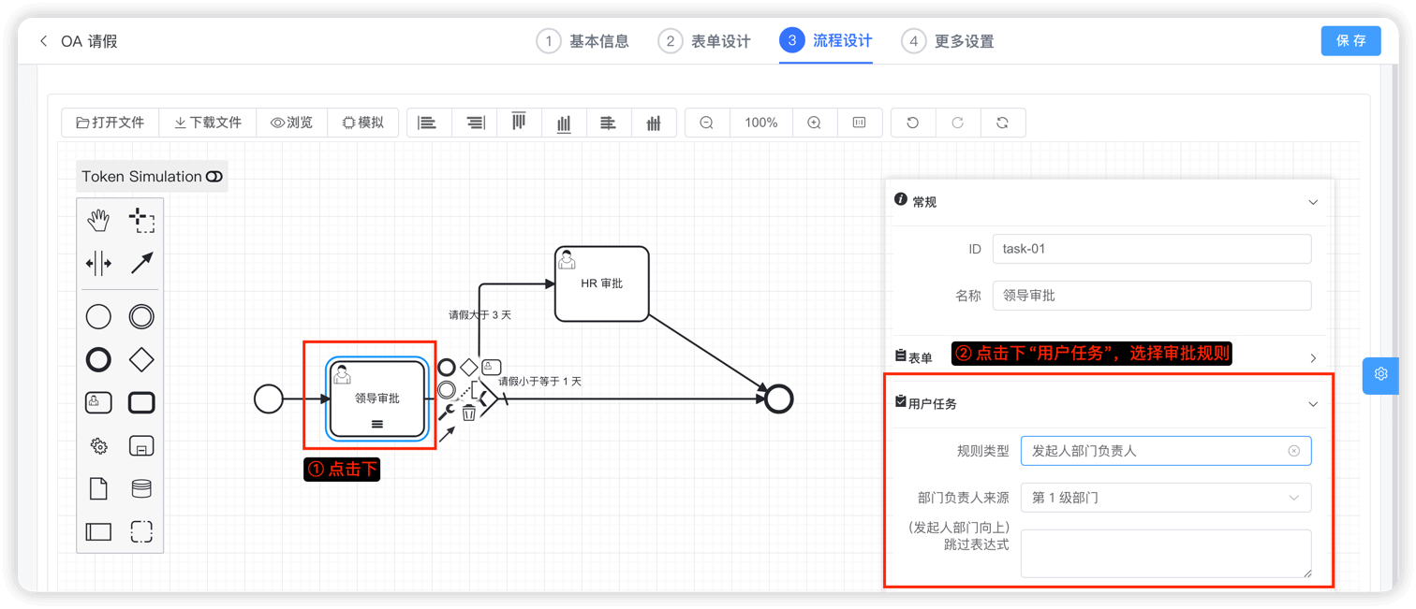The width and height of the screenshot is (1416, 609).
Task: Select the service task gear icon in palette
Action: point(98,446)
